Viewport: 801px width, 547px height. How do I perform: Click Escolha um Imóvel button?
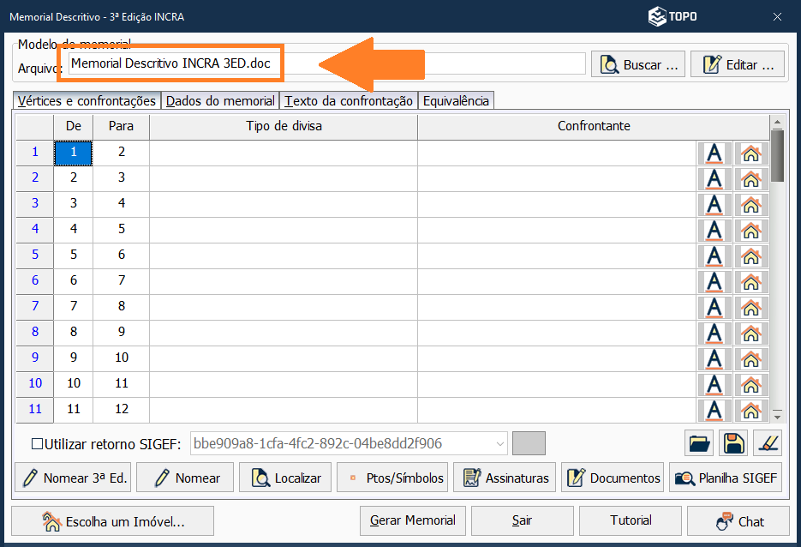coord(112,521)
